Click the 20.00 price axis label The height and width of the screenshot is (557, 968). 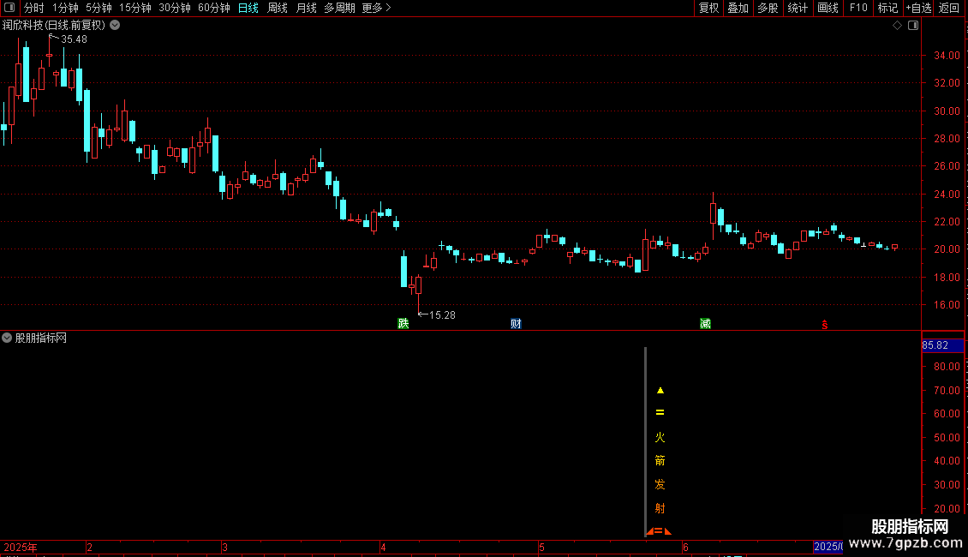[947, 249]
